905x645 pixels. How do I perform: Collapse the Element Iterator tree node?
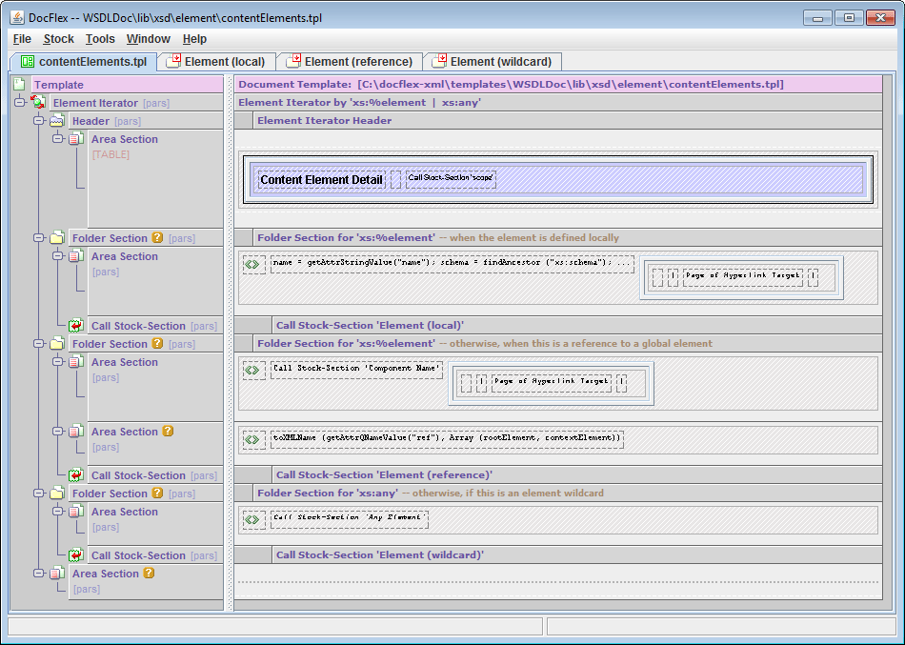20,103
